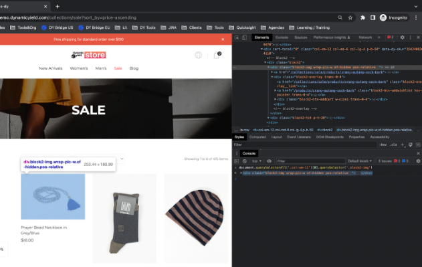Open the shopping cart bag icon
This screenshot has height=267, width=422.
[x=217, y=55]
